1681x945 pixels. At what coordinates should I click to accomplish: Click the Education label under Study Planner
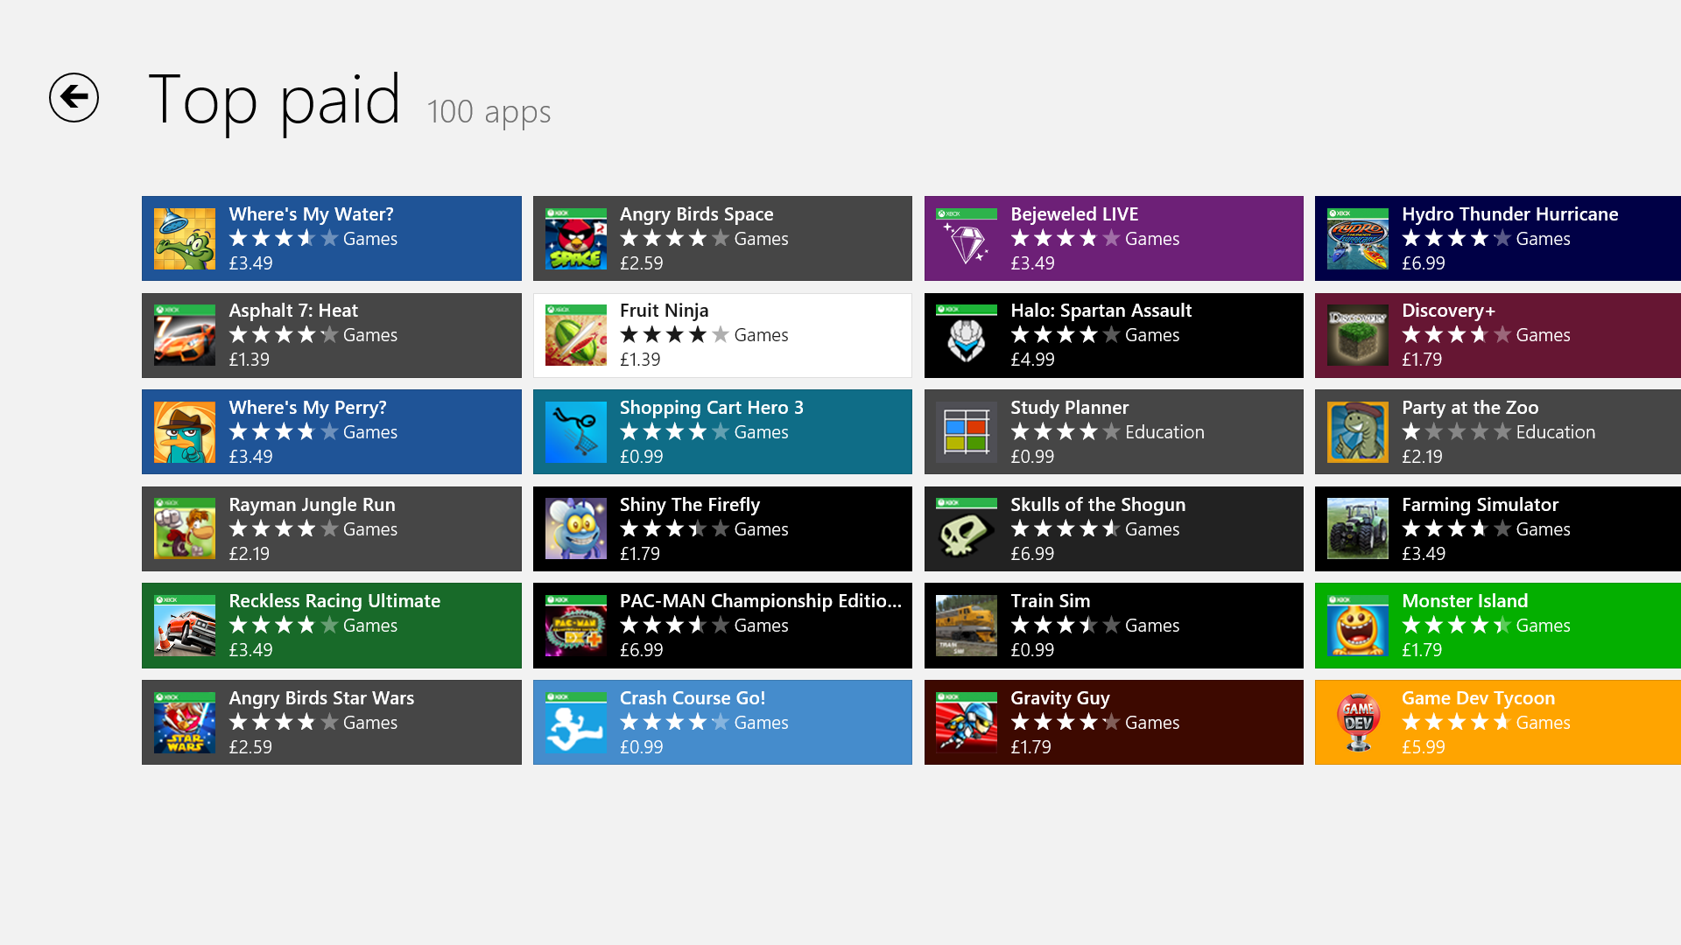point(1164,432)
